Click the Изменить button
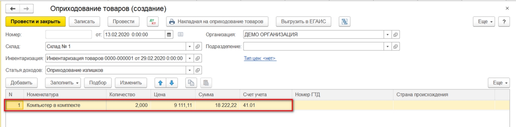516x127 pixels. click(131, 83)
